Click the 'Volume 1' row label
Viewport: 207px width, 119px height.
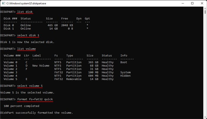coord(10,66)
